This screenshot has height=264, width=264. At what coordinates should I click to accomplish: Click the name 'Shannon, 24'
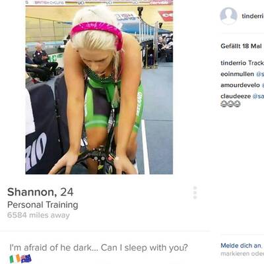pos(40,192)
